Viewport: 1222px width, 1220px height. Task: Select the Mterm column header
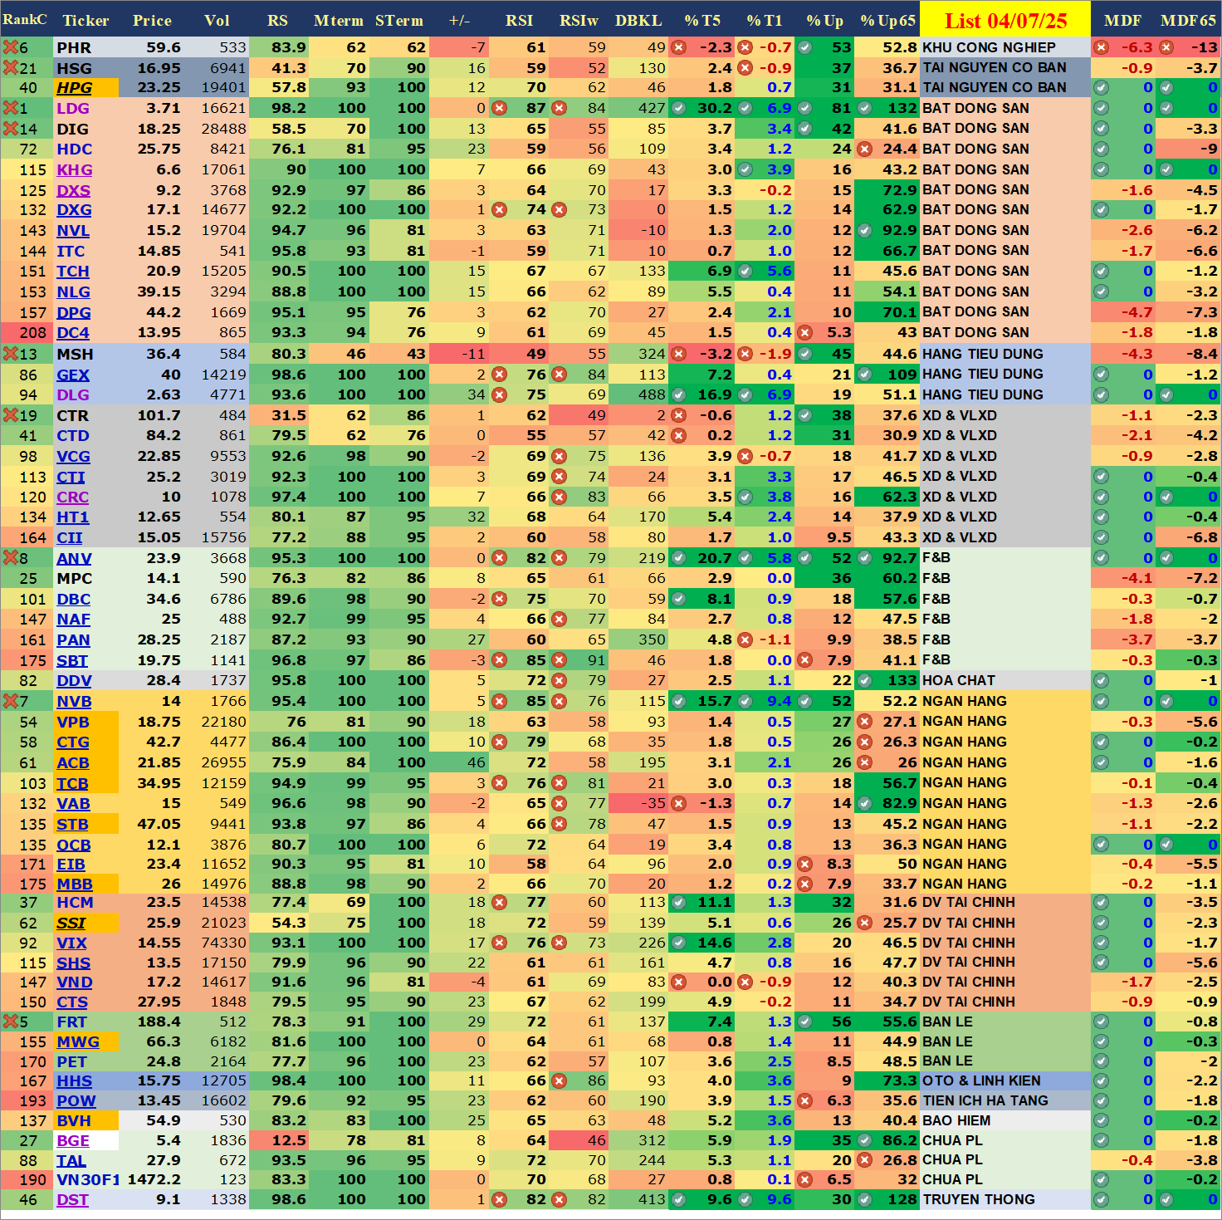[339, 20]
